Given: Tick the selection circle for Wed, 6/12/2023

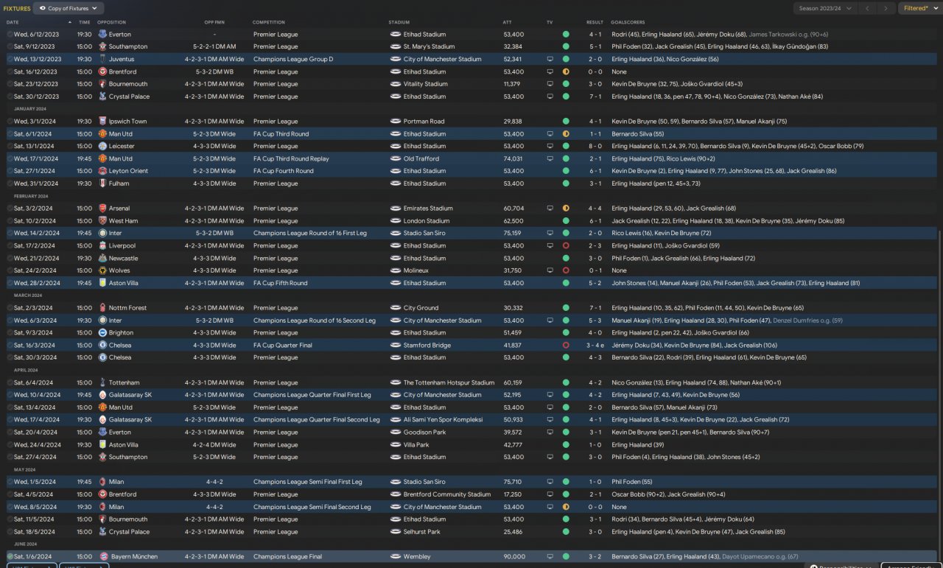Looking at the screenshot, I should coord(10,34).
